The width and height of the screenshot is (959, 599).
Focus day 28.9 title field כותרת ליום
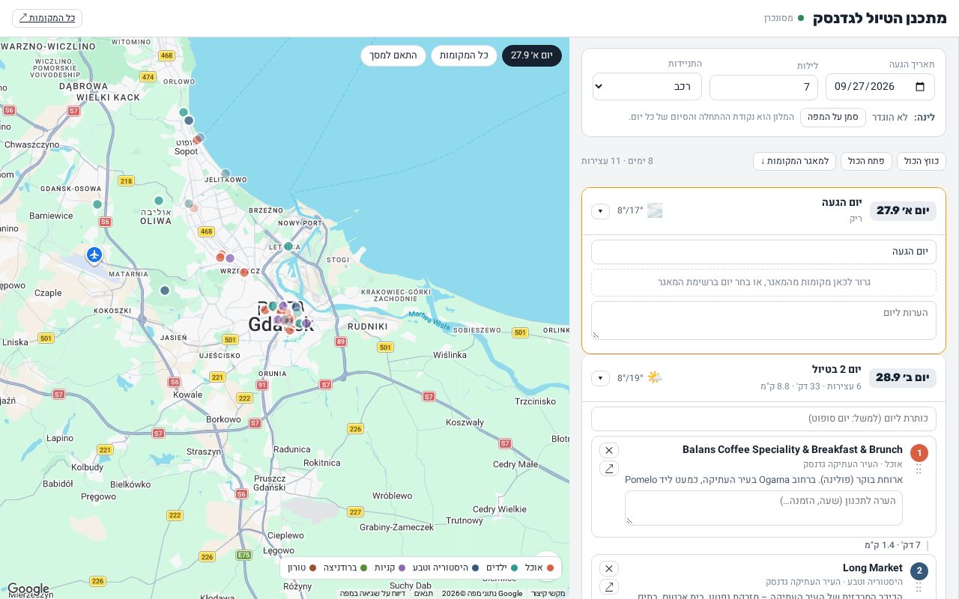pos(763,419)
